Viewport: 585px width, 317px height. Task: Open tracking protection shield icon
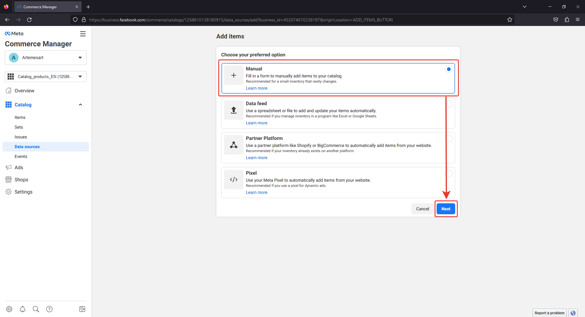tap(75, 20)
